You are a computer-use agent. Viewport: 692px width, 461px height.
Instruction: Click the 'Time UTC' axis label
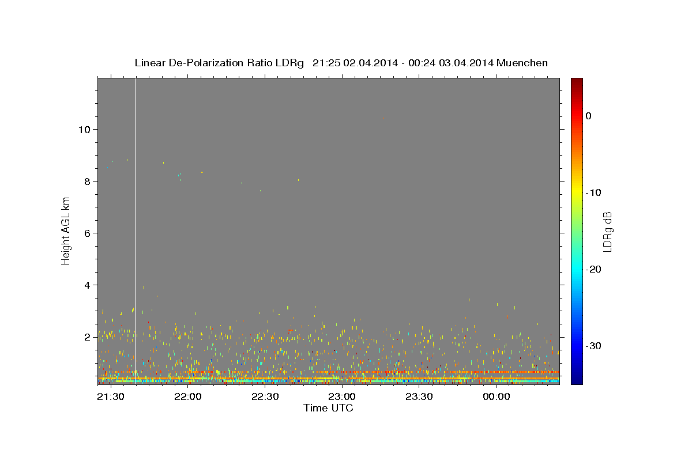(328, 408)
